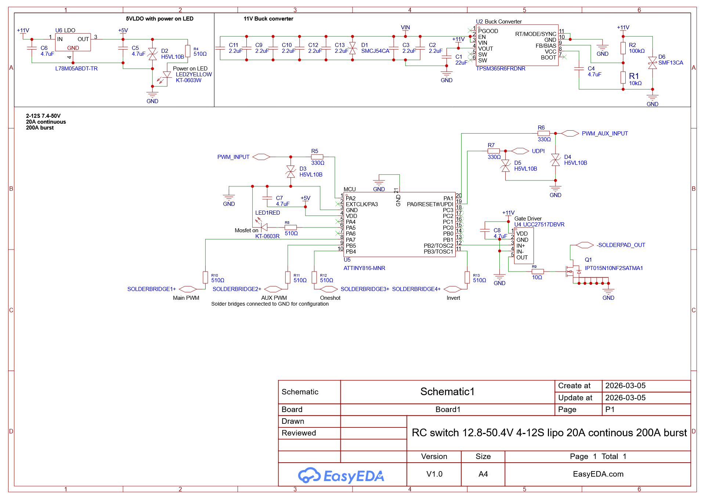The image size is (705, 499).
Task: Click the GND symbol above the MCU
Action: (379, 185)
